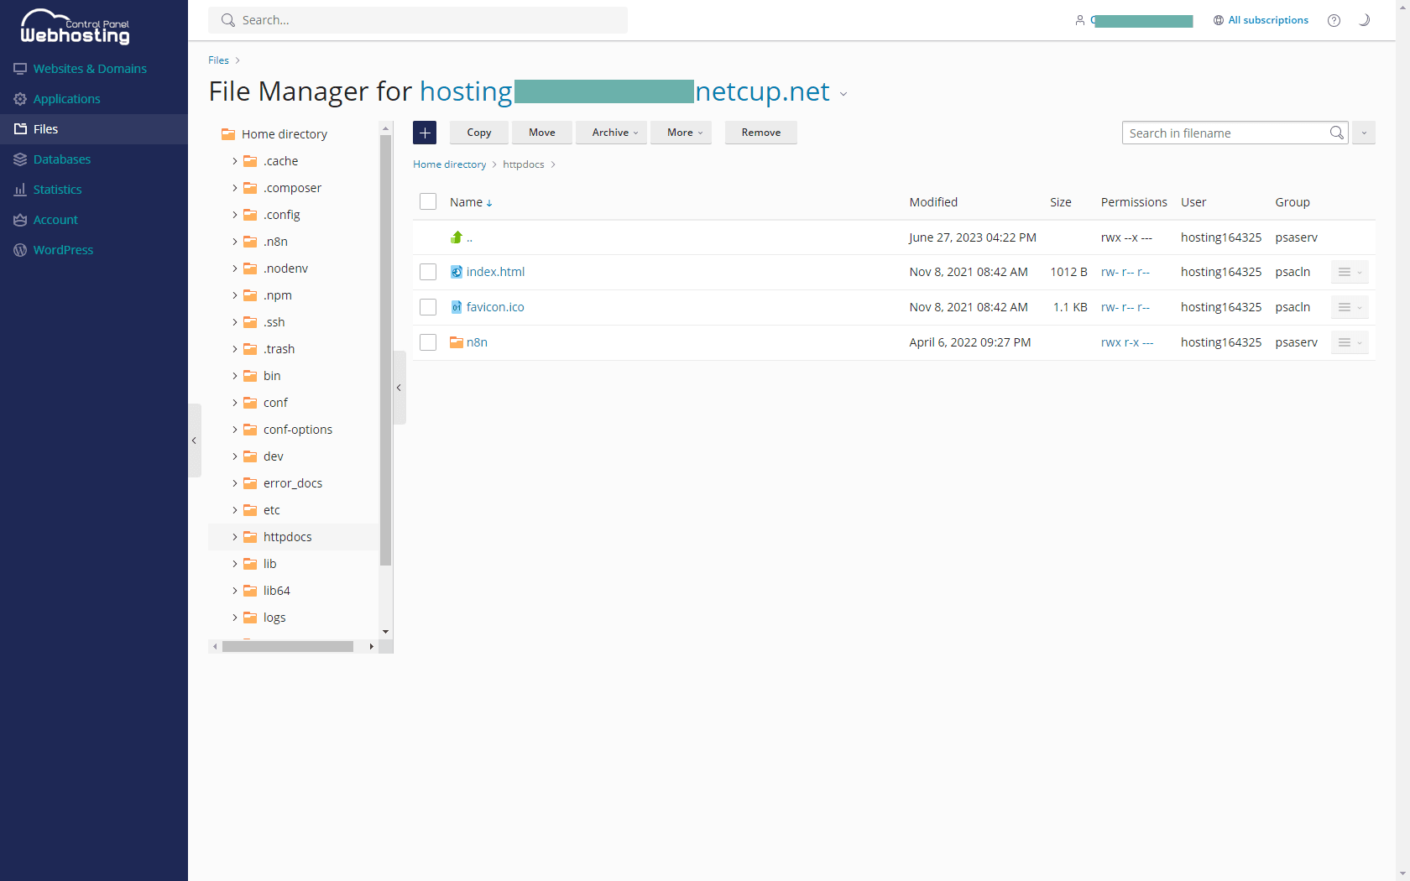The height and width of the screenshot is (881, 1410).
Task: Click the plus icon to create new file
Action: (425, 132)
